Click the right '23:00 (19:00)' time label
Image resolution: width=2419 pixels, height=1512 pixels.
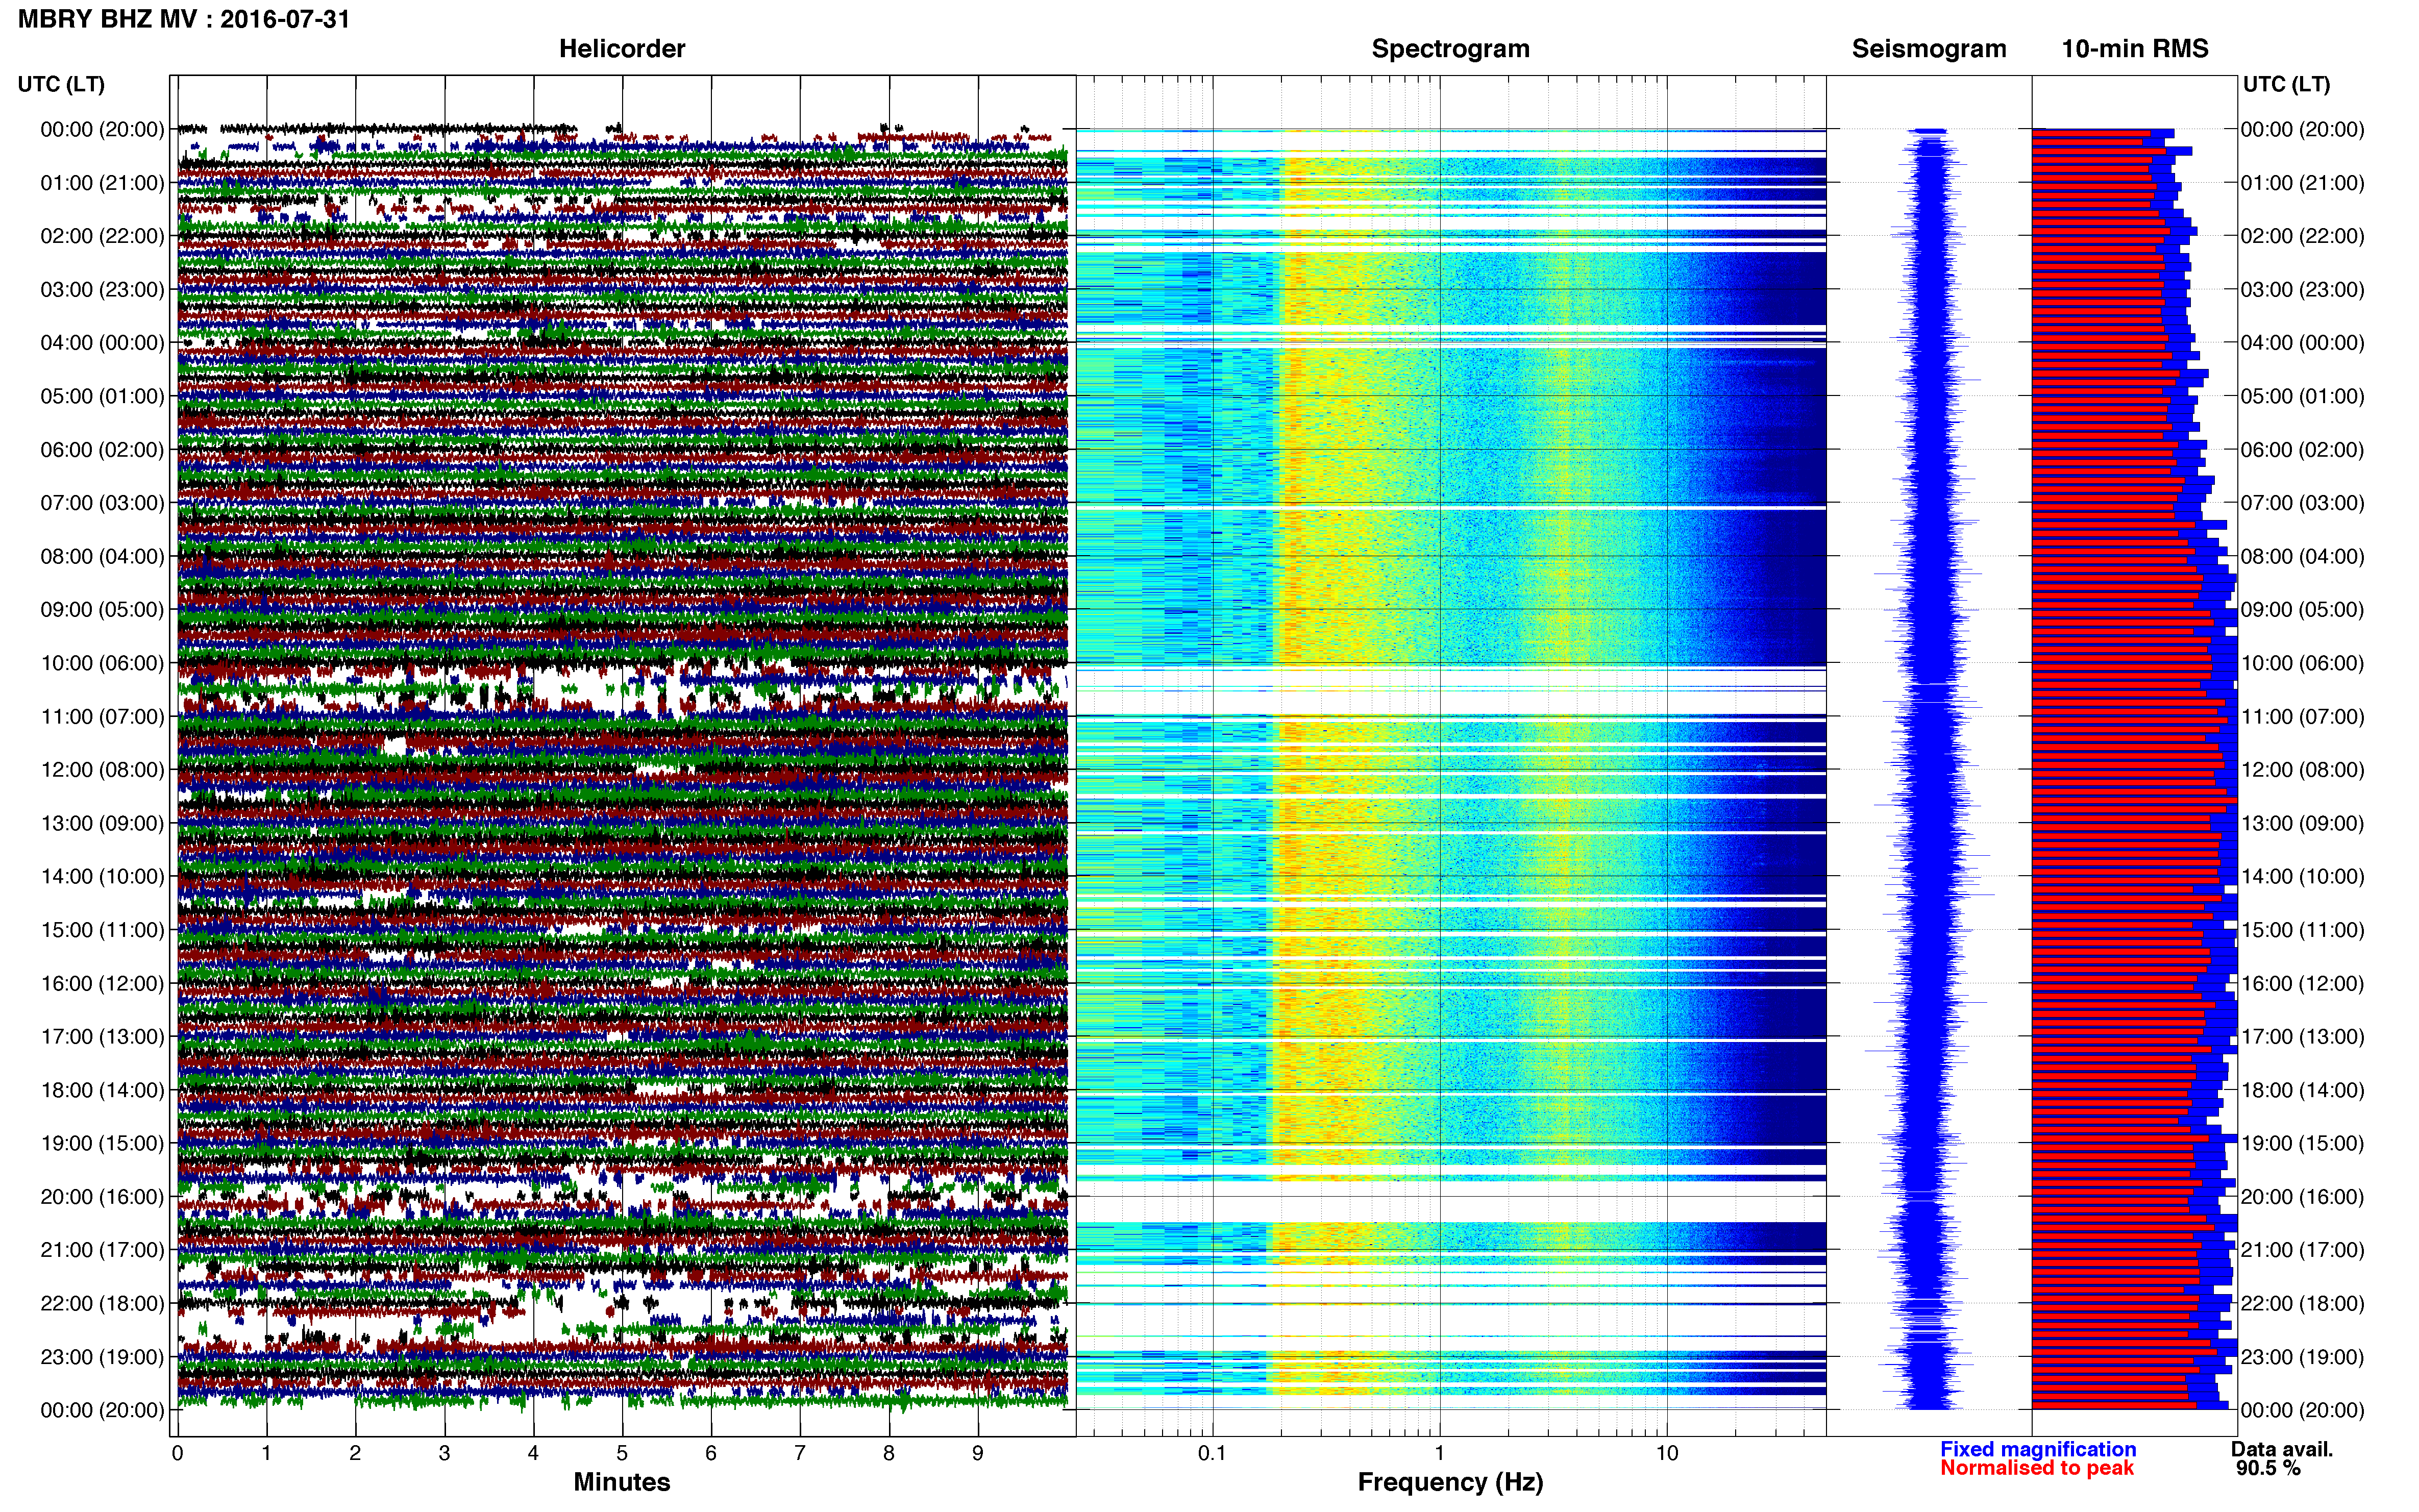coord(2302,1357)
